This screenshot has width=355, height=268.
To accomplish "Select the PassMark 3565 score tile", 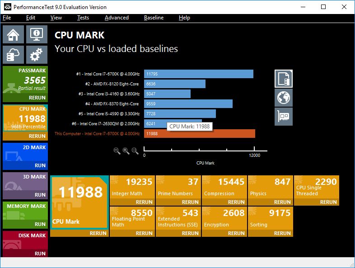I will tap(25, 80).
